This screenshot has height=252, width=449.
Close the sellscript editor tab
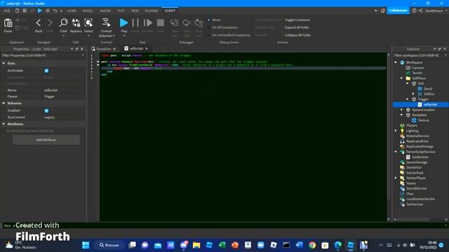coord(147,48)
